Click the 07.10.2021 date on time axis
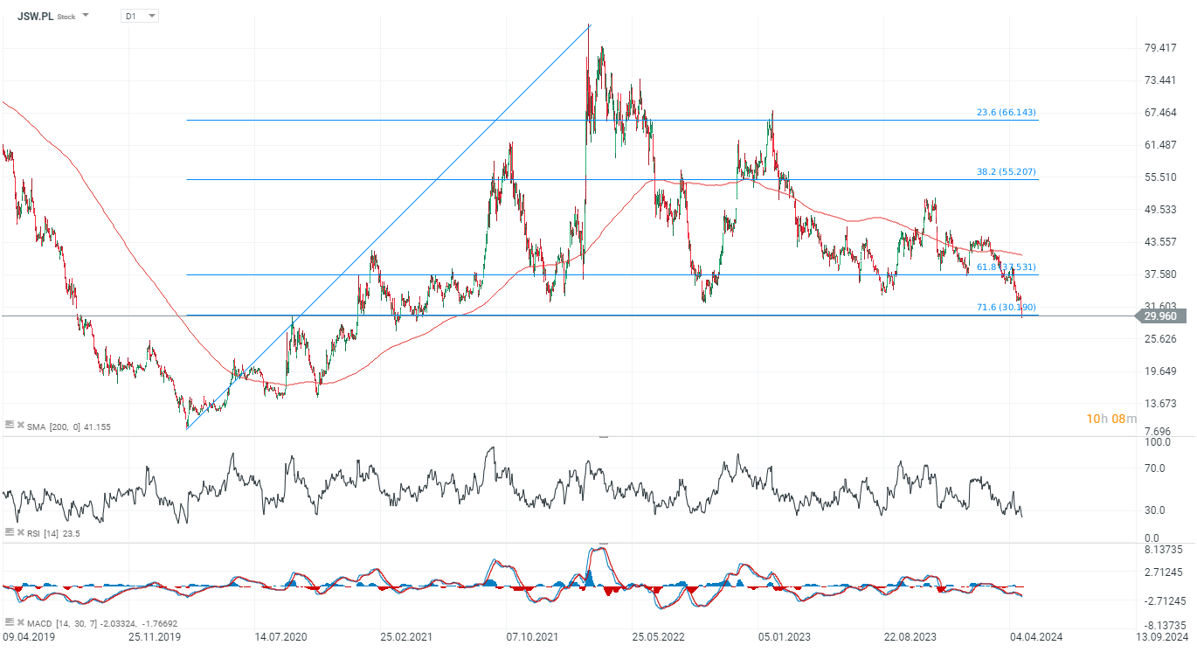The image size is (1197, 652). (x=535, y=639)
